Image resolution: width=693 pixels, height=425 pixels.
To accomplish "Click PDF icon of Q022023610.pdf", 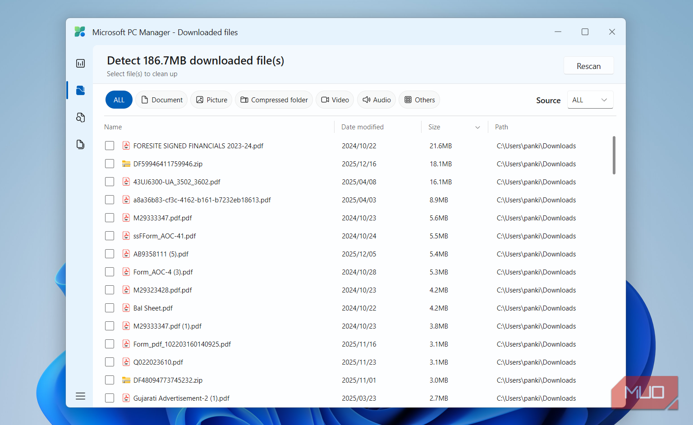I will 126,362.
